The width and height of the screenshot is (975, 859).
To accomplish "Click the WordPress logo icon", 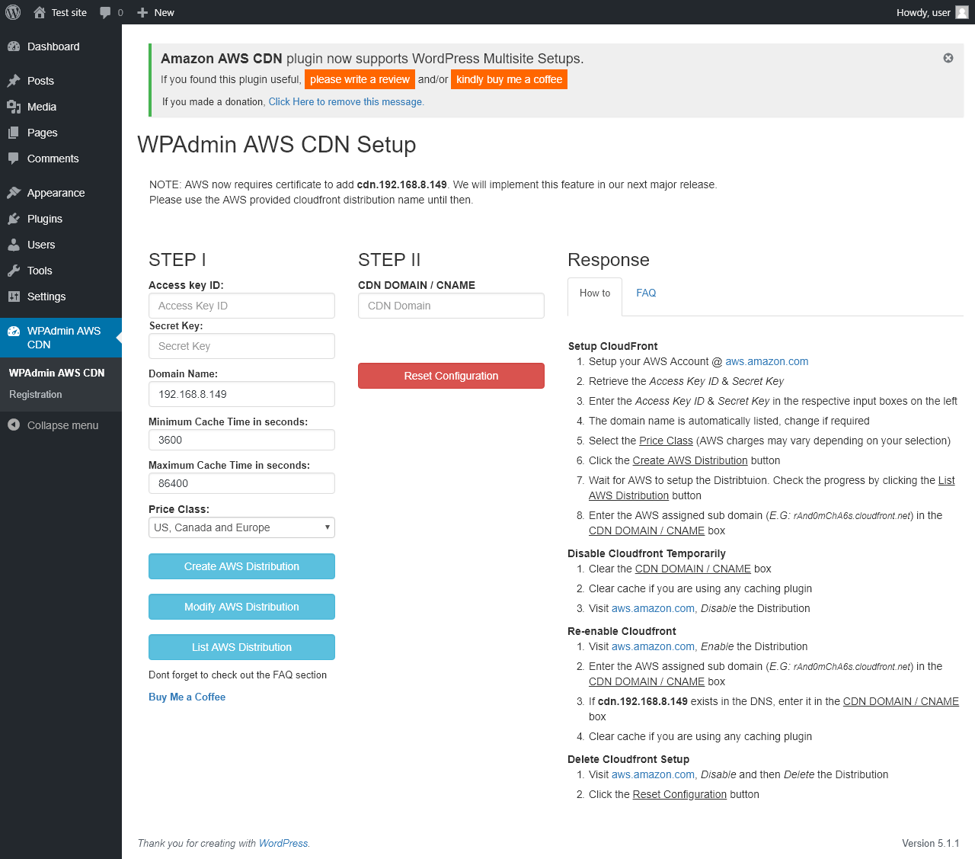I will 13,12.
